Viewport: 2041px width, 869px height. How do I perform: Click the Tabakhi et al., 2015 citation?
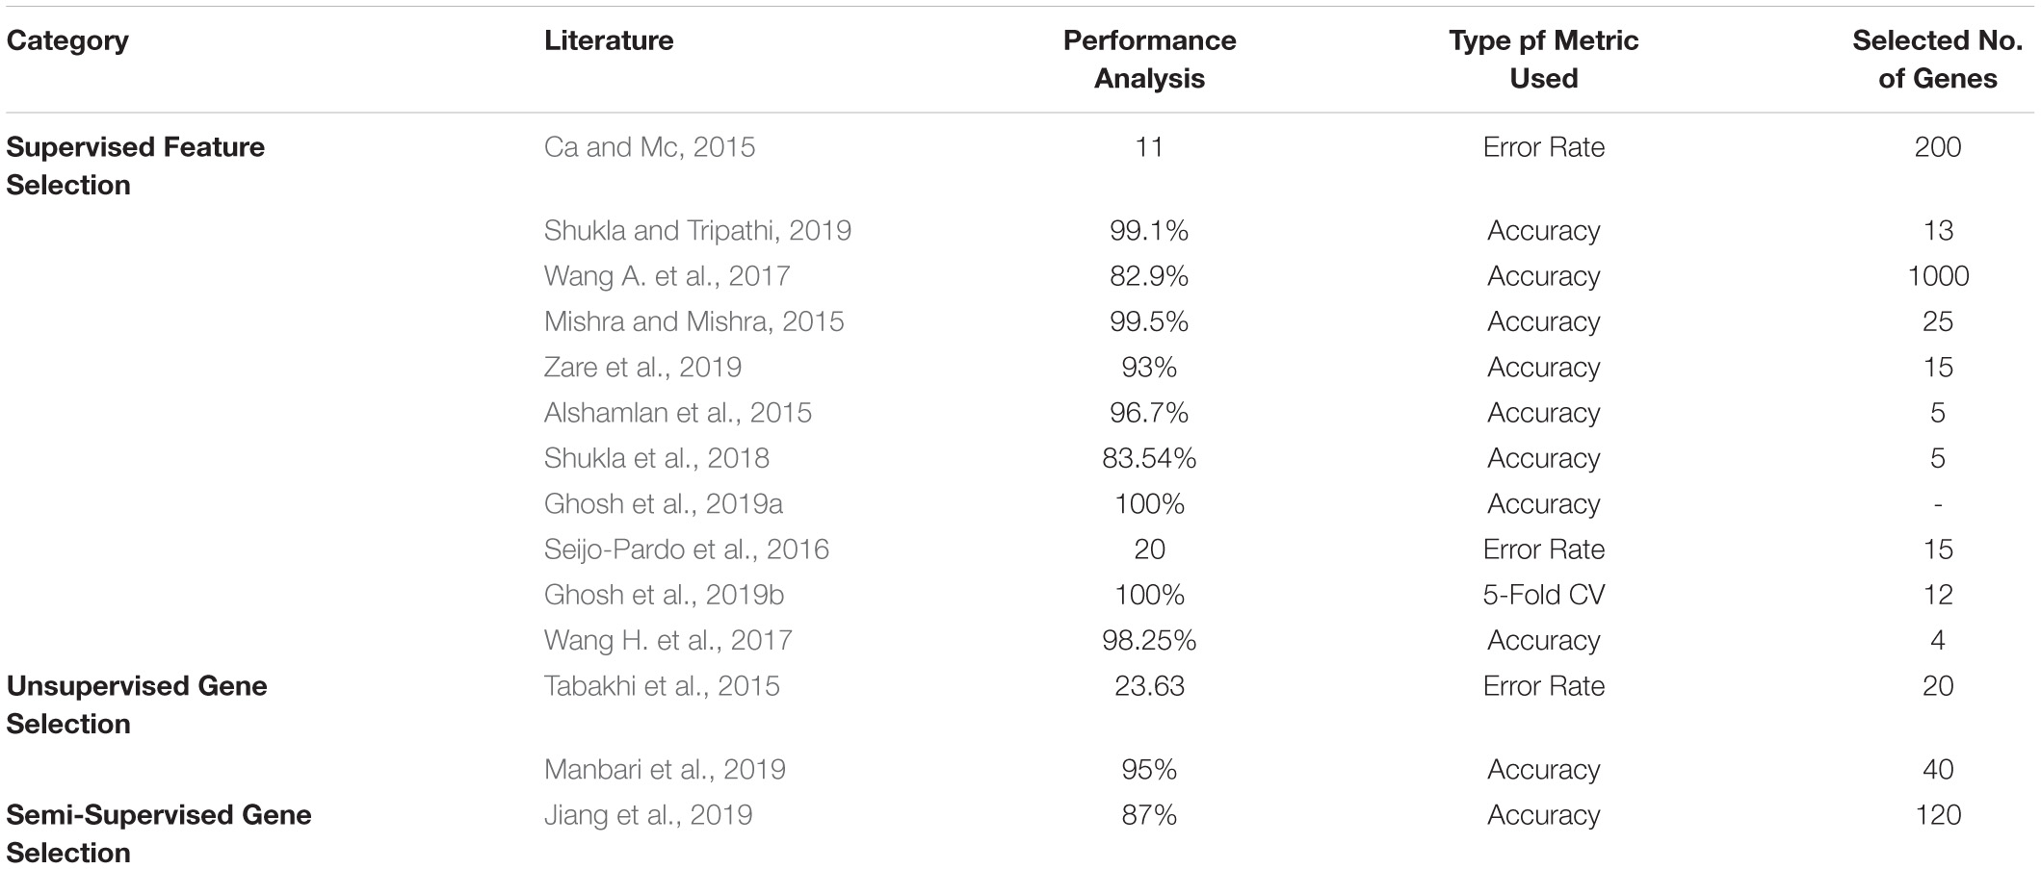662,686
